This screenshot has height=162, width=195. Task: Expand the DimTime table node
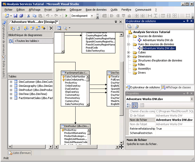tap(11, 94)
